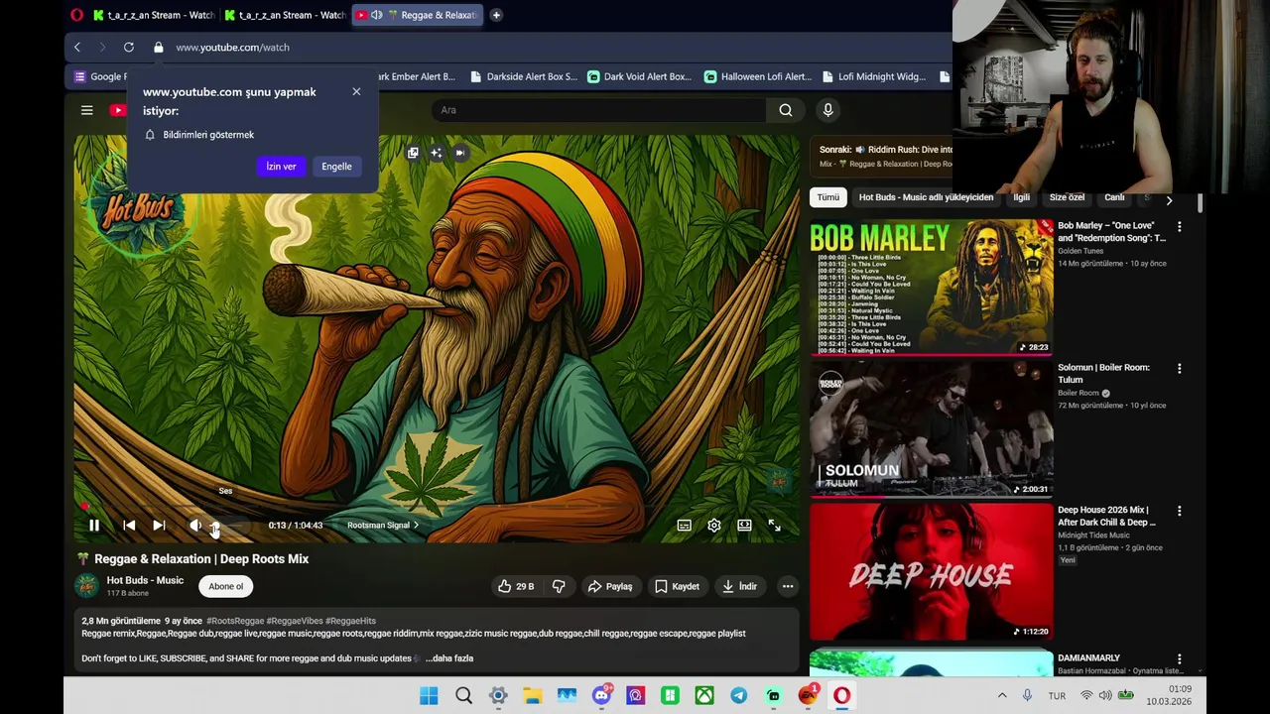1270x714 pixels.
Task: Save the video with Kaydet
Action: click(677, 586)
